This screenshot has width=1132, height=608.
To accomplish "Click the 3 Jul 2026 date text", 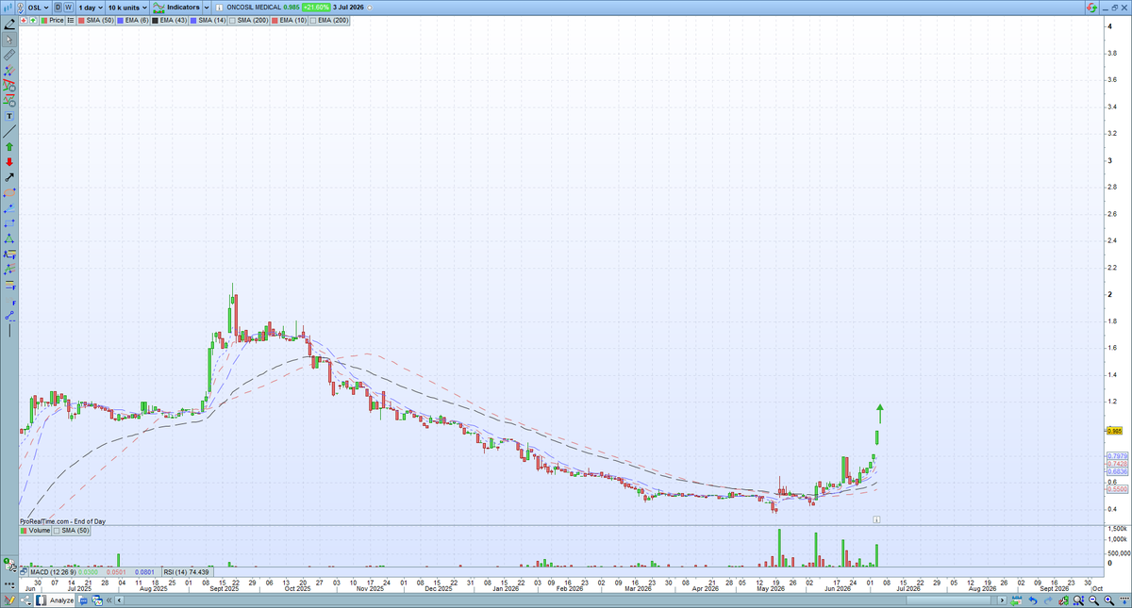I will pos(347,7).
